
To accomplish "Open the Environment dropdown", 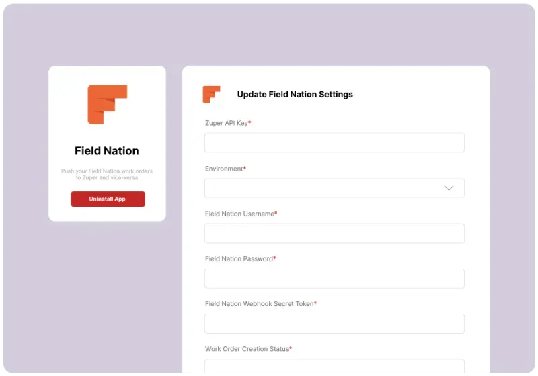I will (334, 188).
